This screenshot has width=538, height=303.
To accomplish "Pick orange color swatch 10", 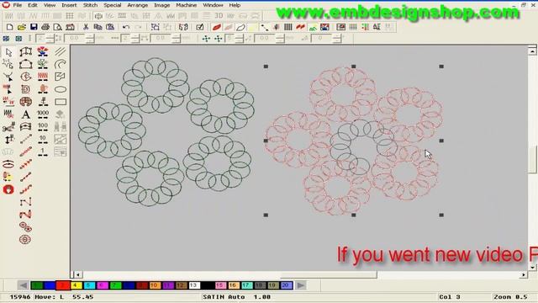I will 155,285.
